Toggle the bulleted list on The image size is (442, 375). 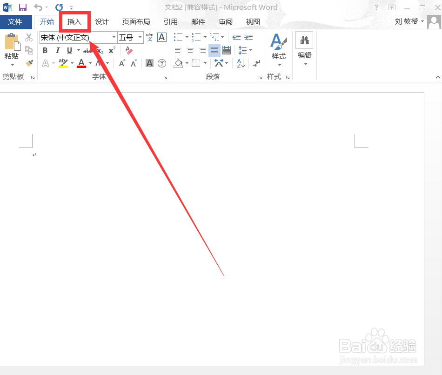(x=177, y=37)
